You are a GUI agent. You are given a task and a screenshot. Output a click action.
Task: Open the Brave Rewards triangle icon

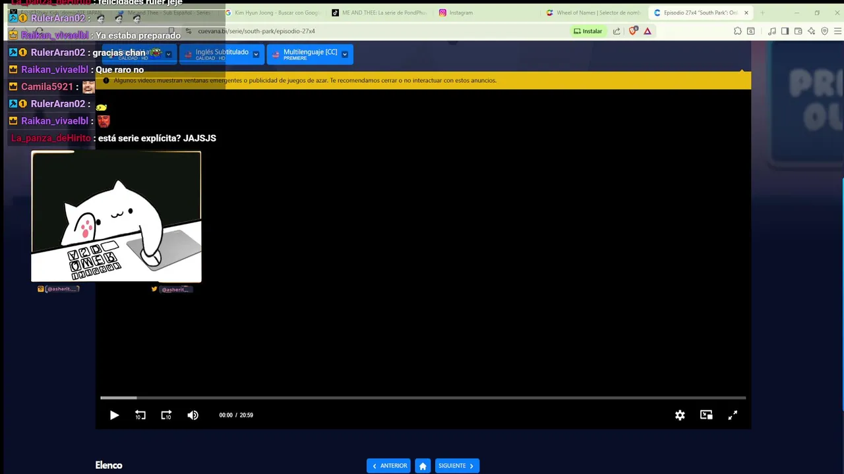coord(648,31)
